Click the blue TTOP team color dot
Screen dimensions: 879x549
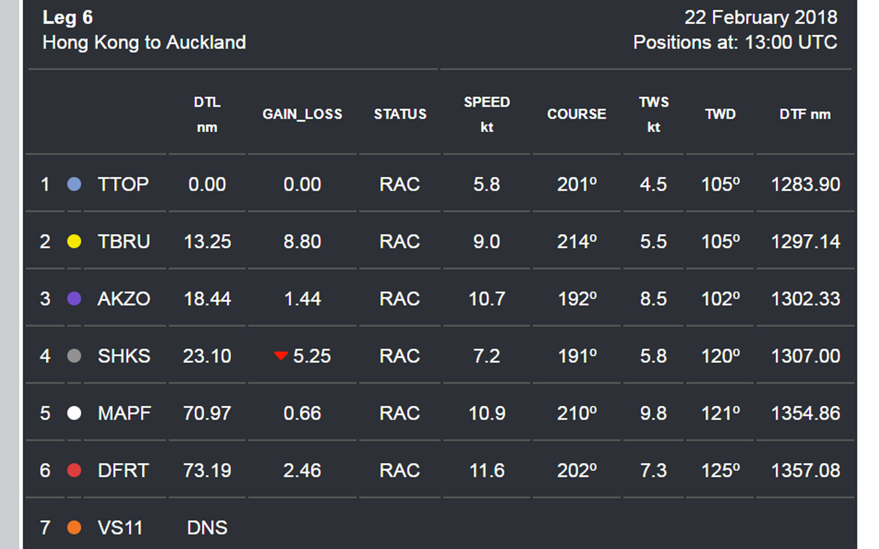coord(74,184)
